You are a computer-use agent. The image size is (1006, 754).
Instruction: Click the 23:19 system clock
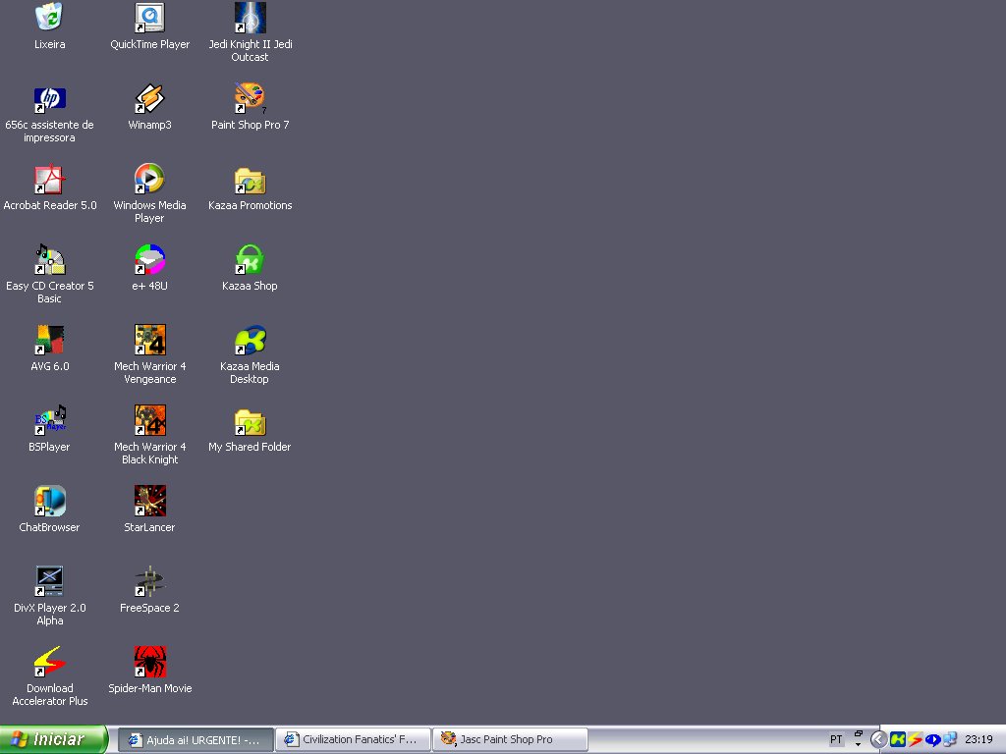coord(978,740)
